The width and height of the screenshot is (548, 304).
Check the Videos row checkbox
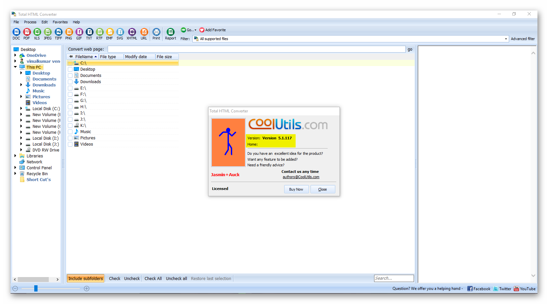70,144
